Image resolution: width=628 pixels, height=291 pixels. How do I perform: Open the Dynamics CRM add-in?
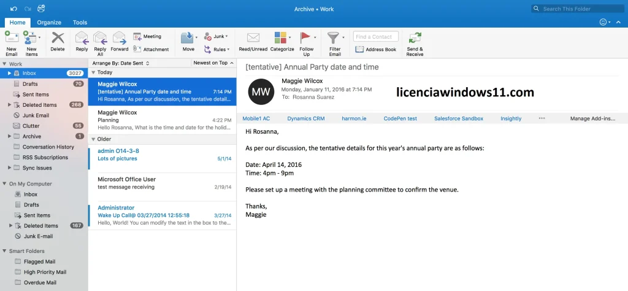[306, 118]
